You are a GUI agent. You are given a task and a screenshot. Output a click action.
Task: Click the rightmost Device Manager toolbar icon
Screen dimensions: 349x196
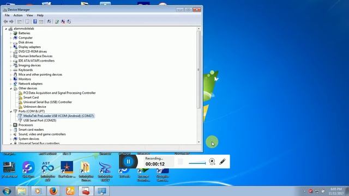[69, 22]
